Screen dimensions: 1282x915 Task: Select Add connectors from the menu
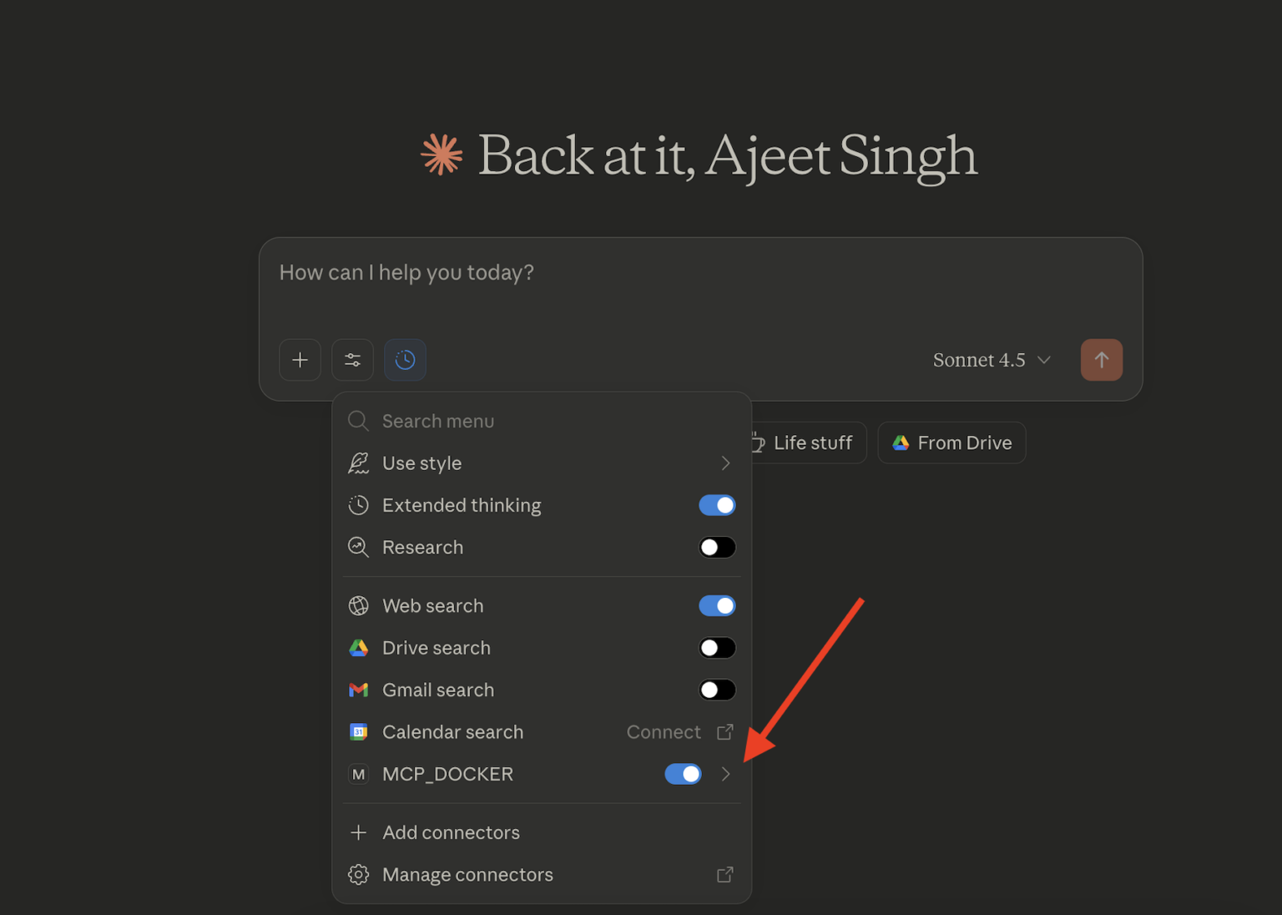(x=451, y=832)
